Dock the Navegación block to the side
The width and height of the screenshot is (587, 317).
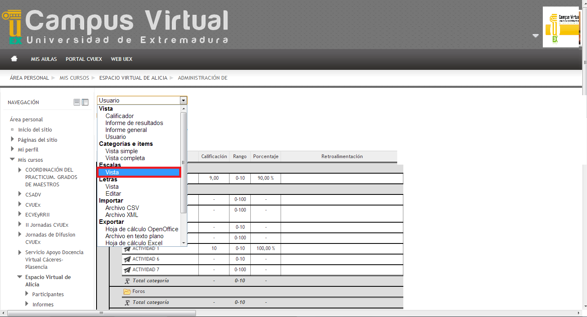click(x=85, y=102)
